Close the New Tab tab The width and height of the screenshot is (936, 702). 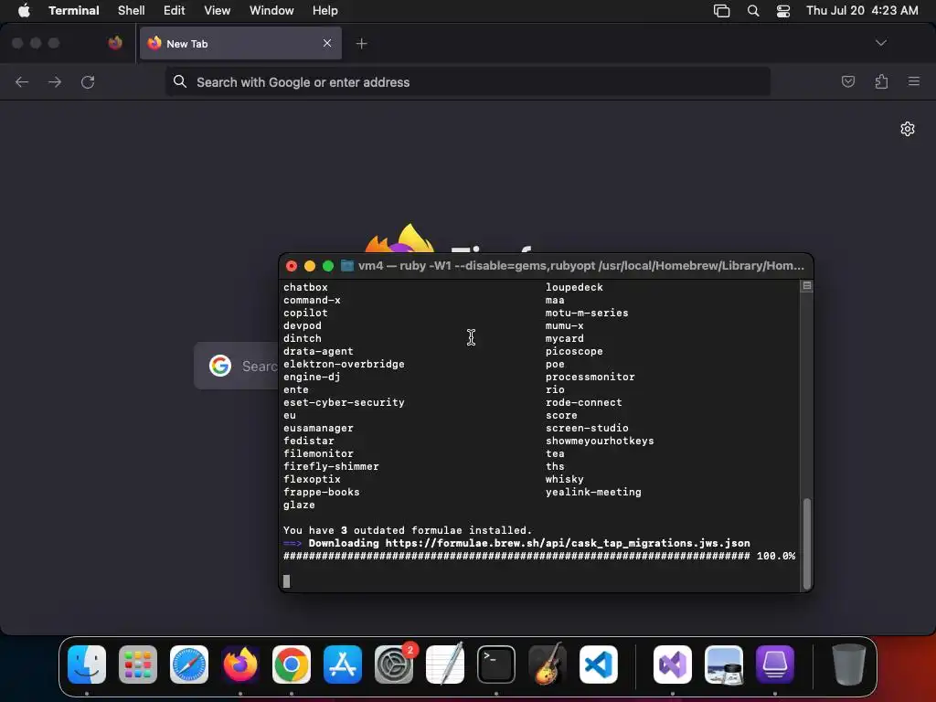[x=327, y=43]
